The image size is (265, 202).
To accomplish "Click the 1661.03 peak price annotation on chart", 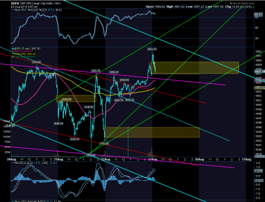I will pyautogui.click(x=152, y=49).
